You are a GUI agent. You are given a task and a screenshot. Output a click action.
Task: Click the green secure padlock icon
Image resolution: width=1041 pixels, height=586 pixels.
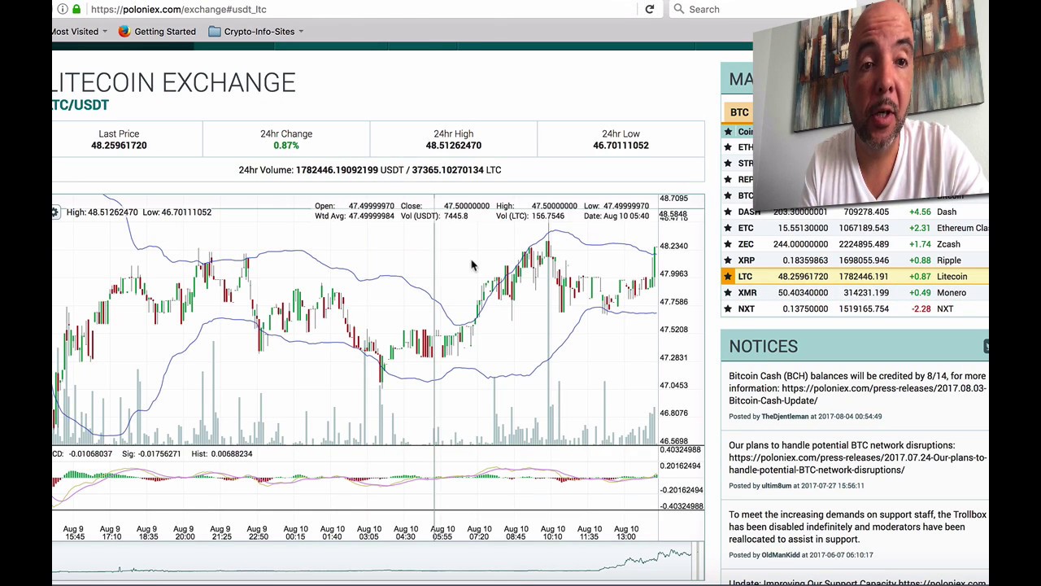pyautogui.click(x=76, y=9)
